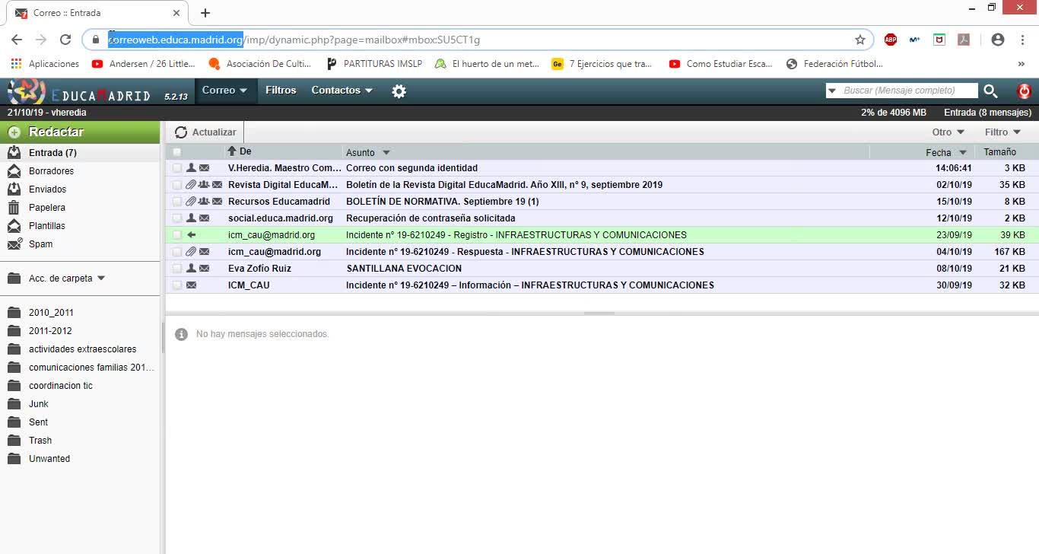Go back with the browser back arrow
This screenshot has height=554, width=1039.
click(17, 40)
